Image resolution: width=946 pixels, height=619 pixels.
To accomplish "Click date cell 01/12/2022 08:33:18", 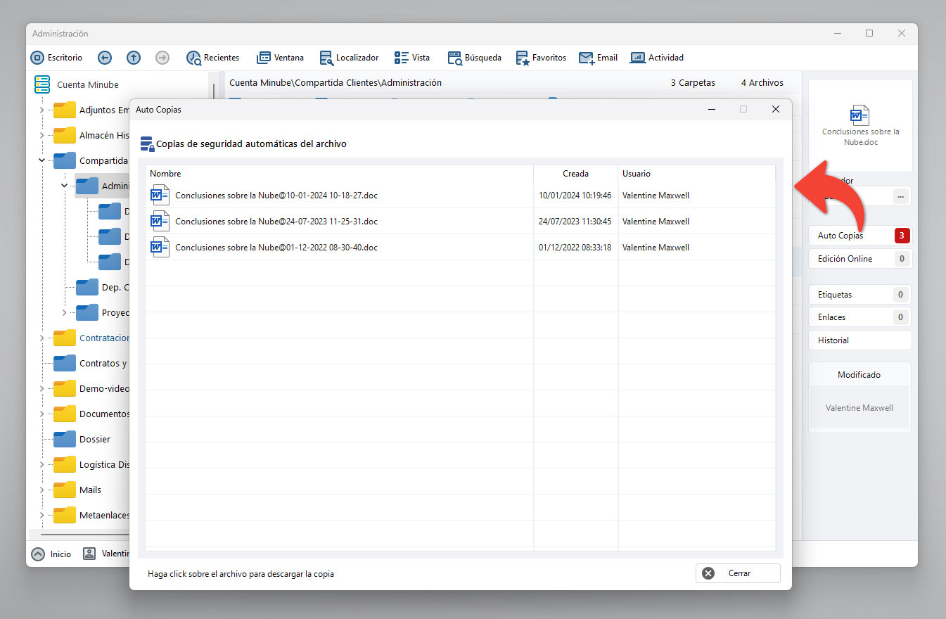I will pyautogui.click(x=575, y=248).
